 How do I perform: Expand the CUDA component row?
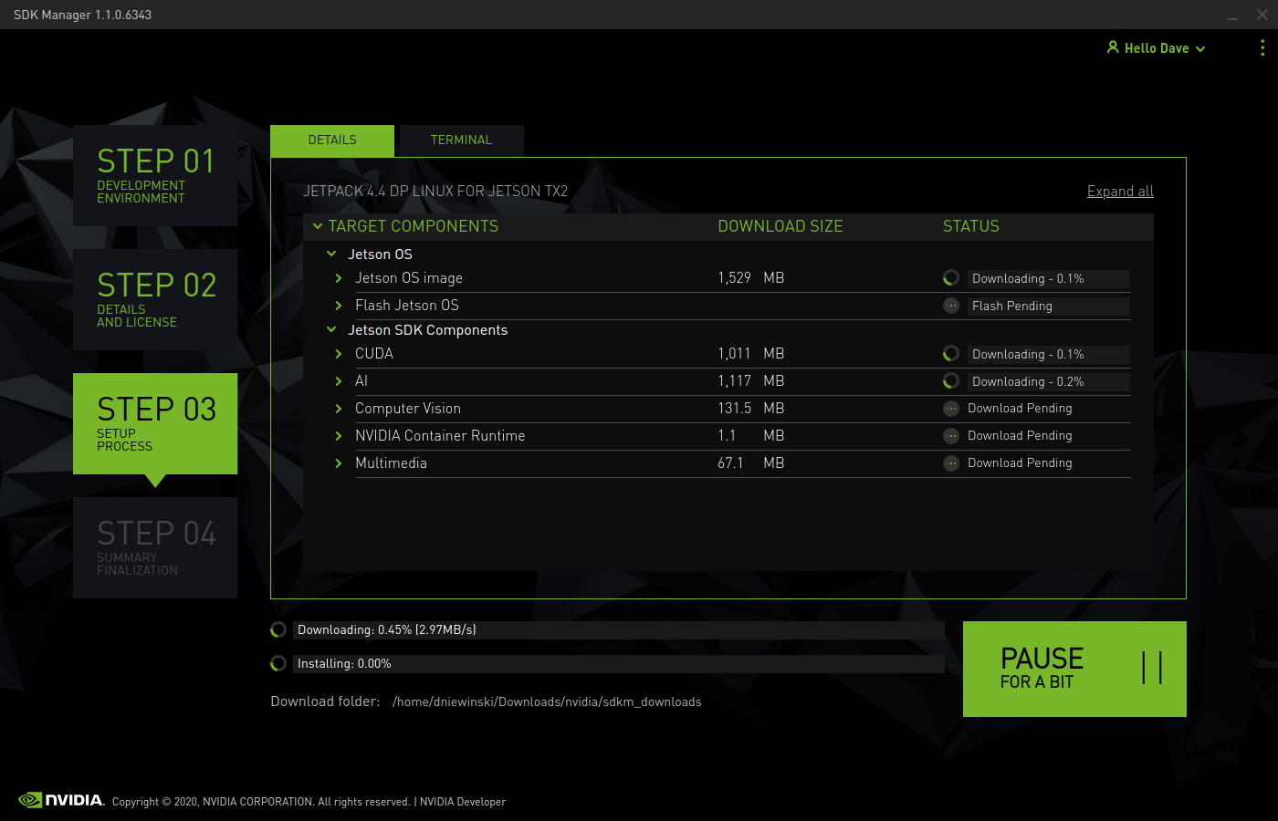click(x=339, y=354)
